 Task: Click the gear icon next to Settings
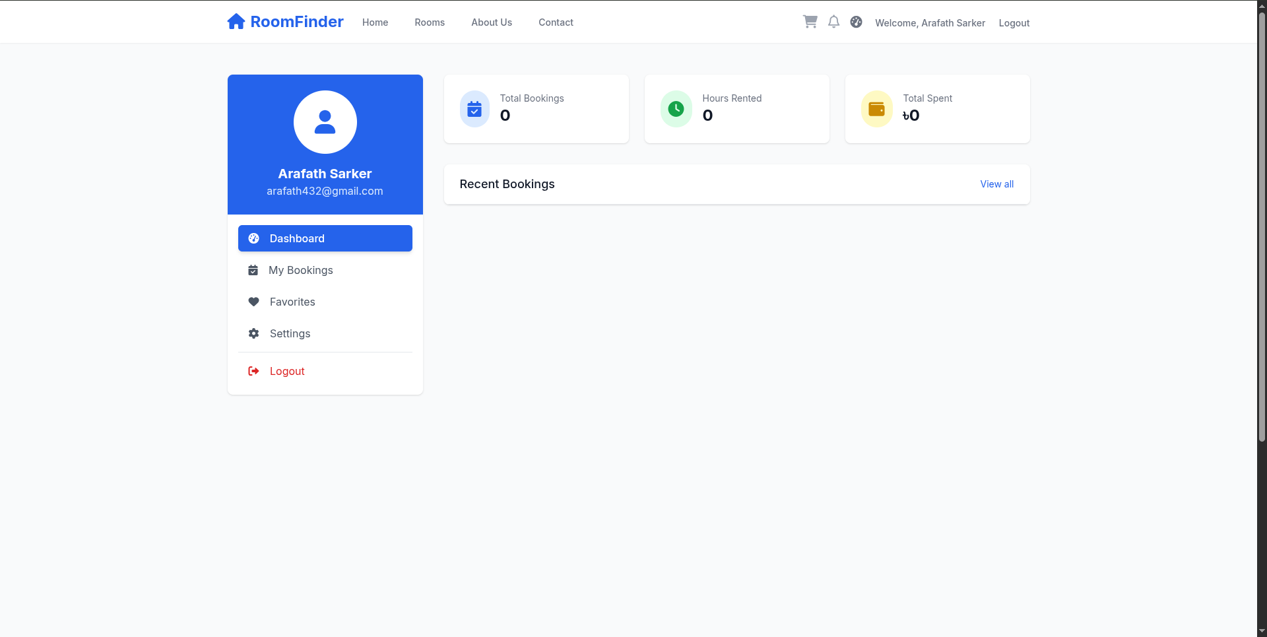(x=253, y=333)
